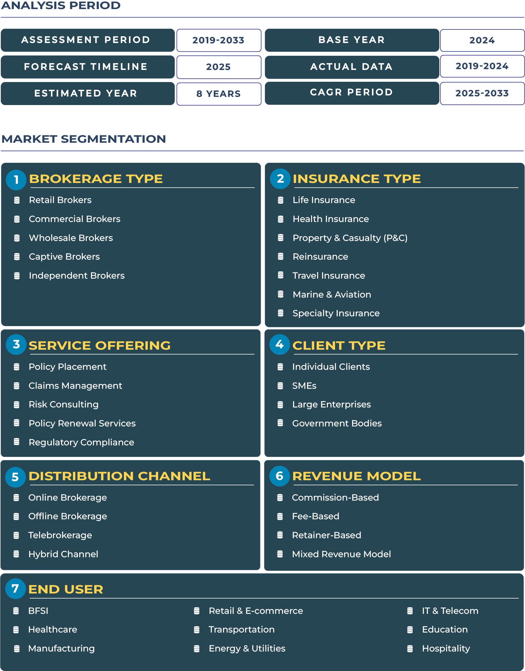Click the coin icon beside Life Insurance

281,200
